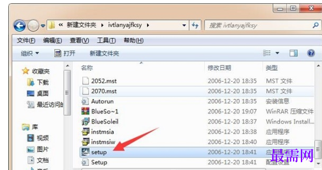The image size is (322, 170).
Task: Sort by the 类型 column header
Action: (x=272, y=68)
